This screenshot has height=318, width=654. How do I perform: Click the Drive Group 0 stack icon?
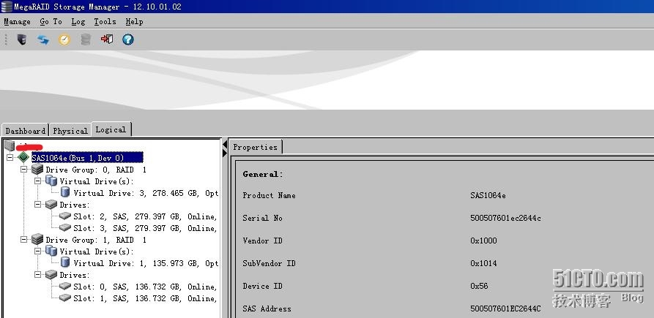pos(37,170)
